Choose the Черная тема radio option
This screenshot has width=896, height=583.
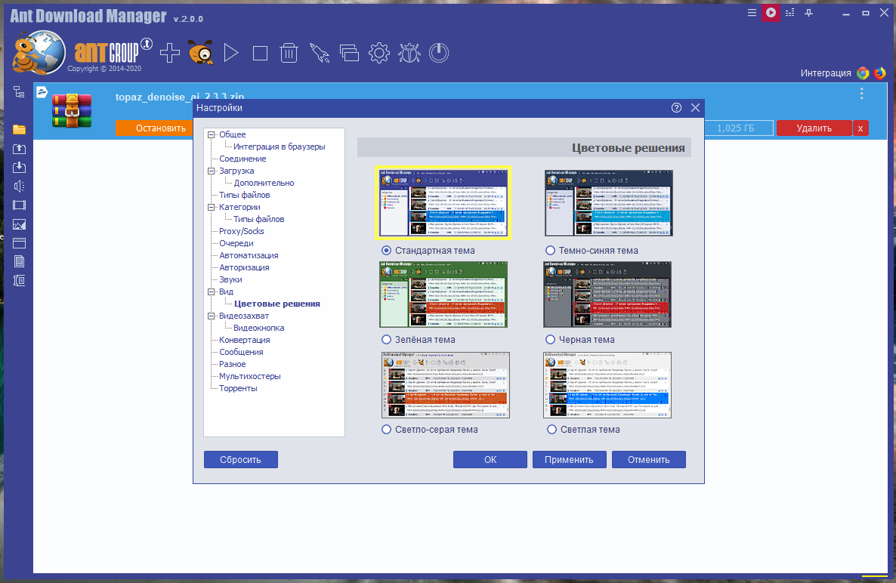click(x=550, y=340)
